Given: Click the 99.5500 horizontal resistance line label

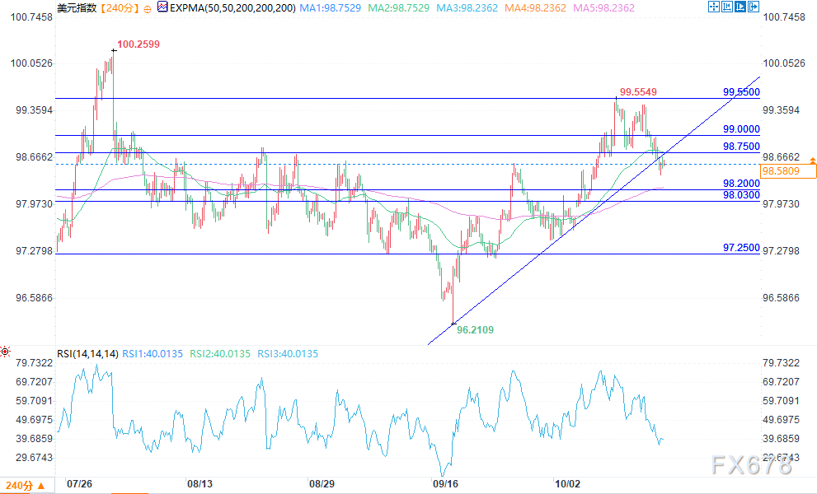Looking at the screenshot, I should pos(740,91).
